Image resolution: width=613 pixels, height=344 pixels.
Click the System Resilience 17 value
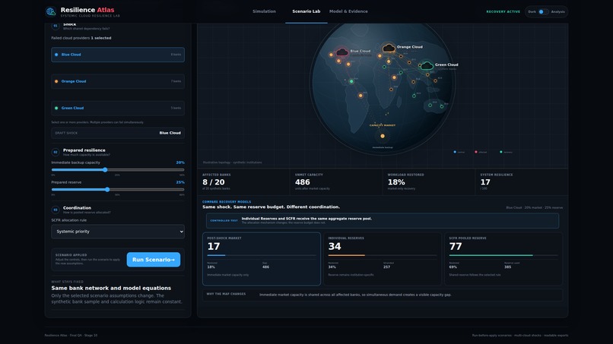[485, 182]
